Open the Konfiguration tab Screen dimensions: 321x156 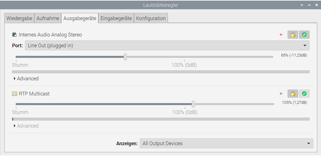coord(151,18)
